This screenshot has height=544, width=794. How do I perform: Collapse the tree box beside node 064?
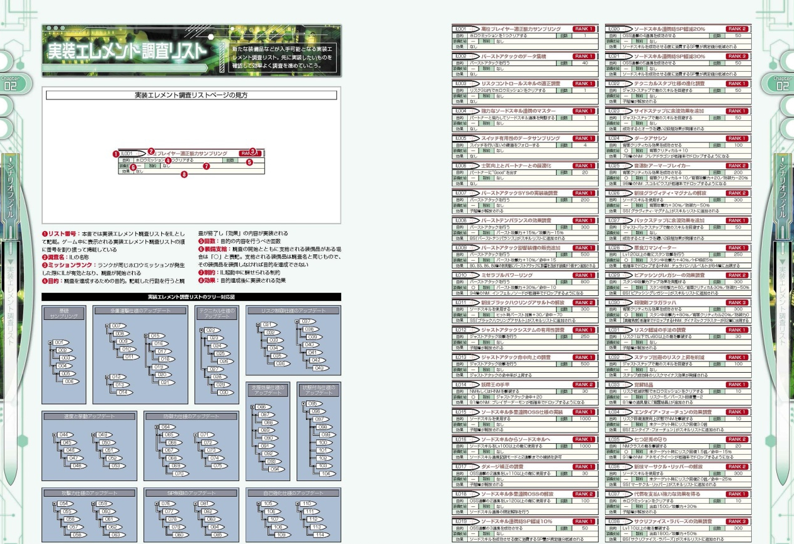point(156,427)
